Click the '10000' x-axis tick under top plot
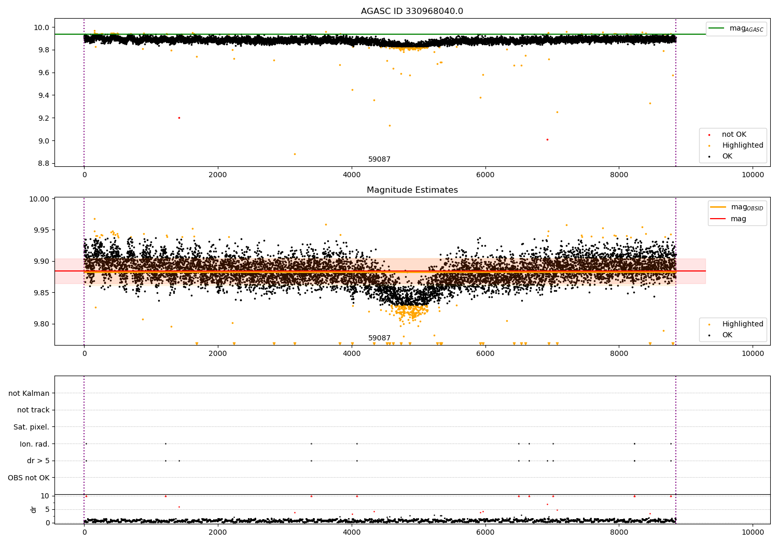778x544 pixels. [753, 175]
